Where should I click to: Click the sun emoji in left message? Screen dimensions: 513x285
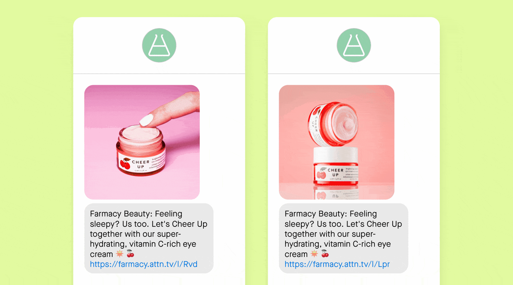[x=120, y=254]
